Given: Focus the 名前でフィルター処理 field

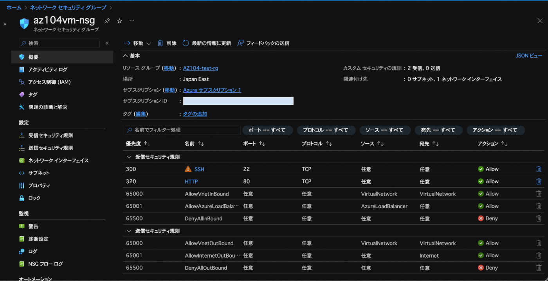Looking at the screenshot, I should pyautogui.click(x=182, y=130).
